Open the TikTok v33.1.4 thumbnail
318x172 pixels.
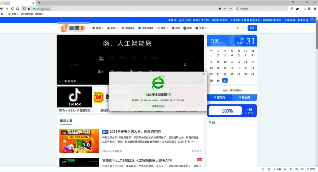tap(74, 97)
